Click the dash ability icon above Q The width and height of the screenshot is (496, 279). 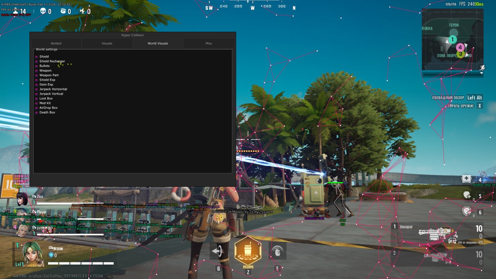coord(218,251)
